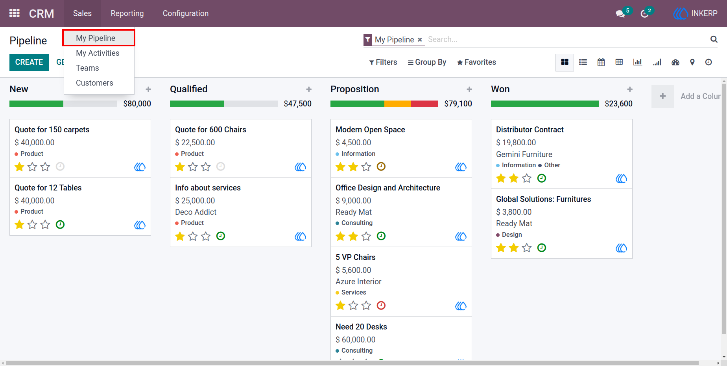Switch to List view

583,62
